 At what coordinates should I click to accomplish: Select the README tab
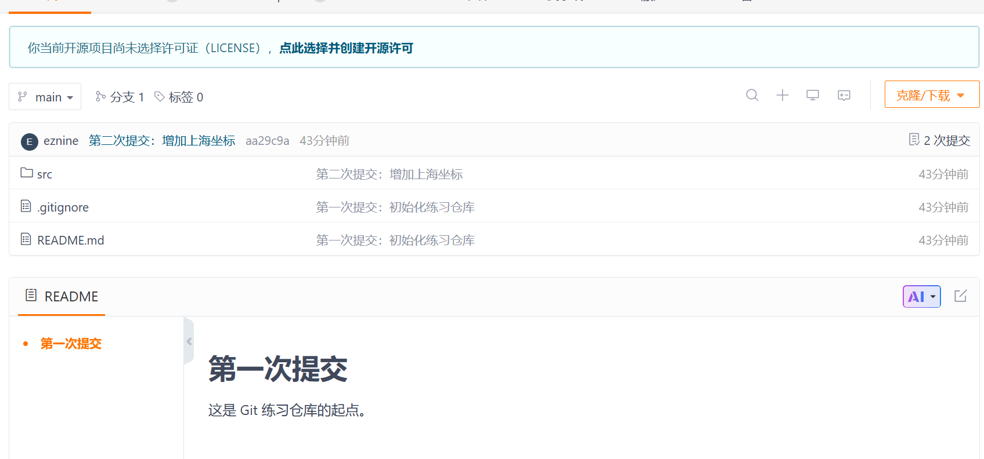62,297
